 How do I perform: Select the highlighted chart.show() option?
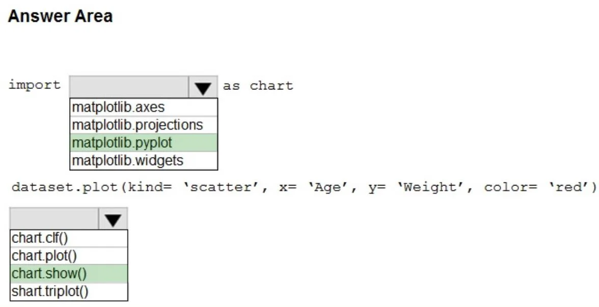click(x=69, y=273)
